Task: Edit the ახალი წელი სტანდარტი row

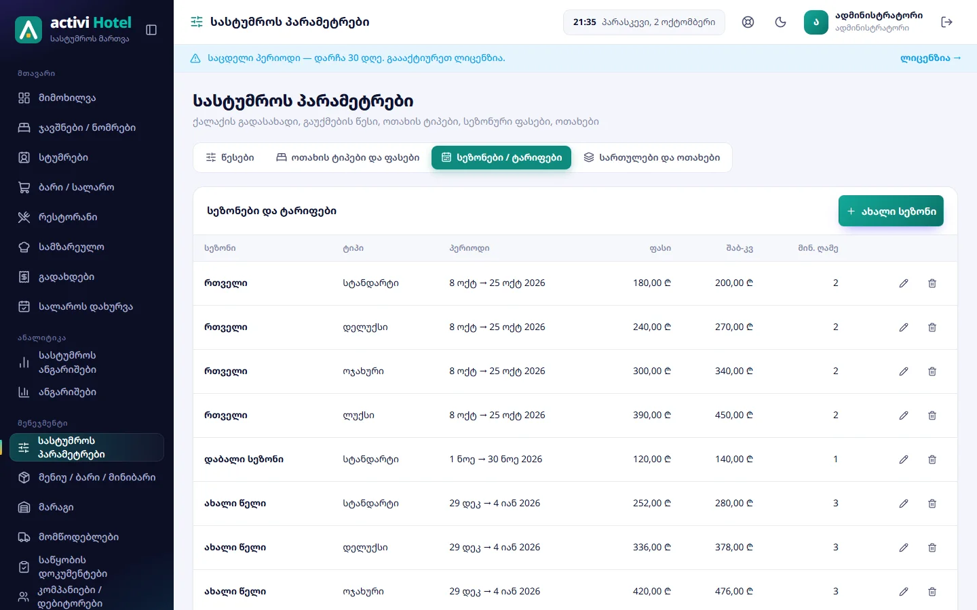Action: tap(904, 504)
